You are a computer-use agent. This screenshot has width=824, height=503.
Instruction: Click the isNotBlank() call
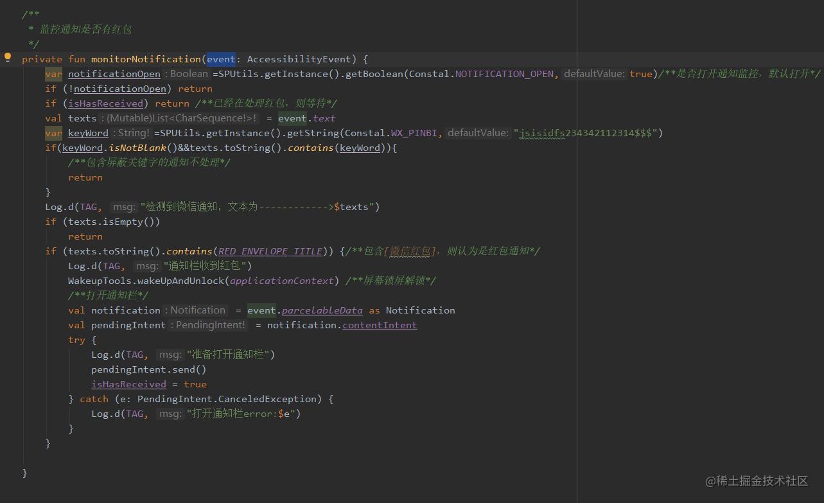click(x=143, y=148)
